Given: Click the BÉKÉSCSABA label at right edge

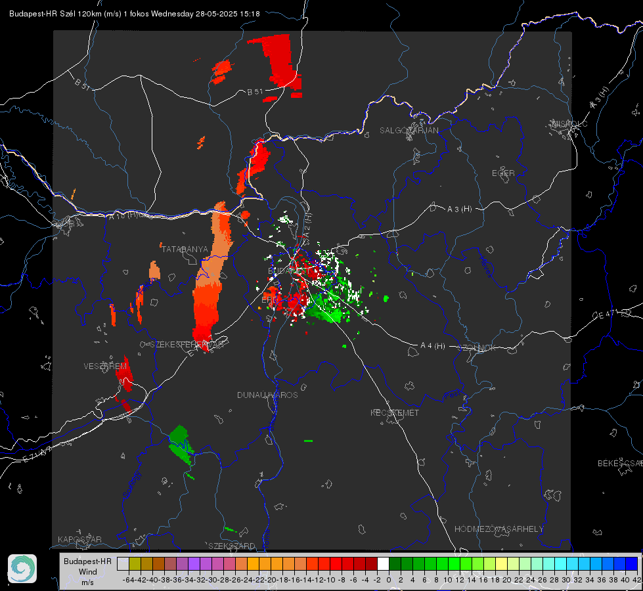Looking at the screenshot, I should click(x=620, y=463).
